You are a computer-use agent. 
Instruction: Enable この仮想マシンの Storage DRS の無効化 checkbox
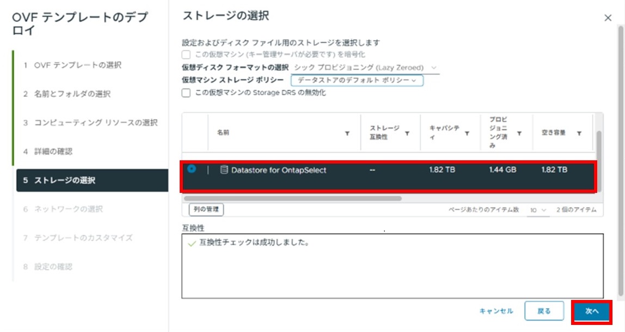(186, 93)
